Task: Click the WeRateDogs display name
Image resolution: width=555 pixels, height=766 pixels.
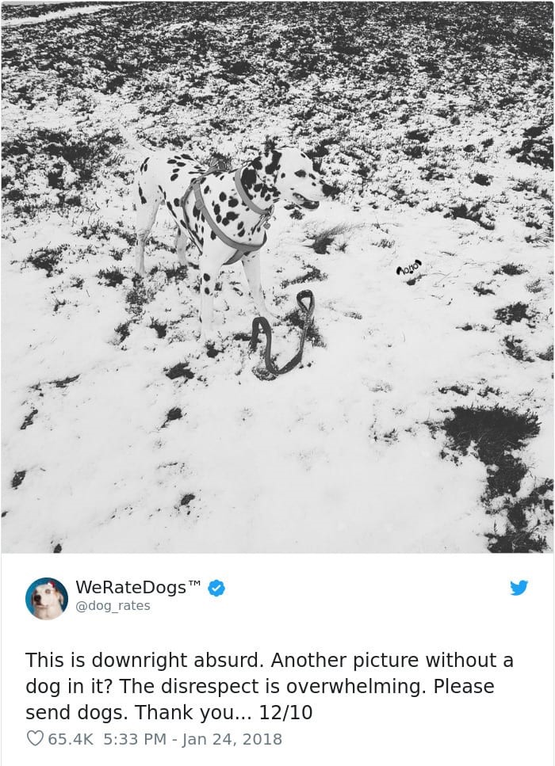Action: point(131,587)
